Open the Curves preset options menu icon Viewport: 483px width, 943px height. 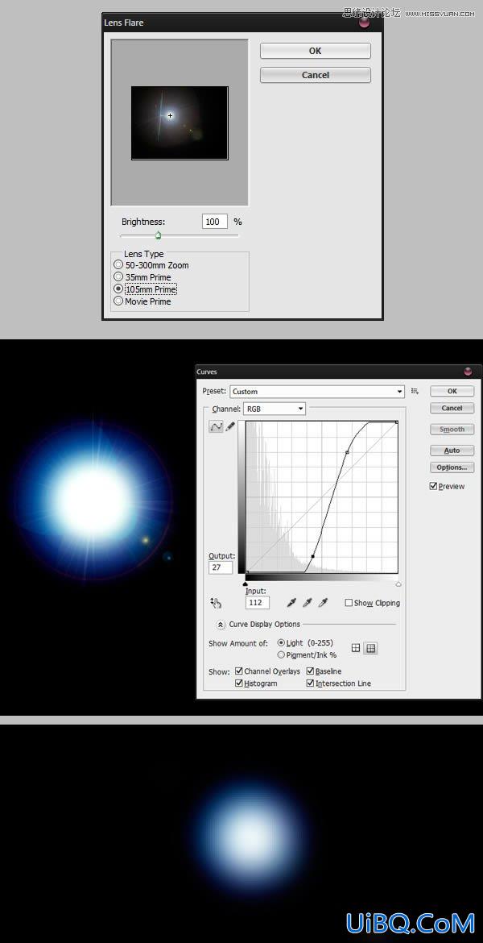tap(415, 391)
